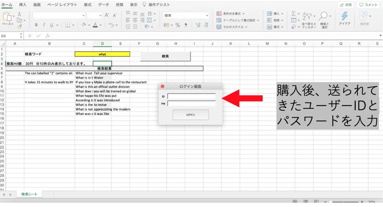Toggle bold formatting
Image resolution: width=383 pixels, height=207 pixels.
coord(36,25)
